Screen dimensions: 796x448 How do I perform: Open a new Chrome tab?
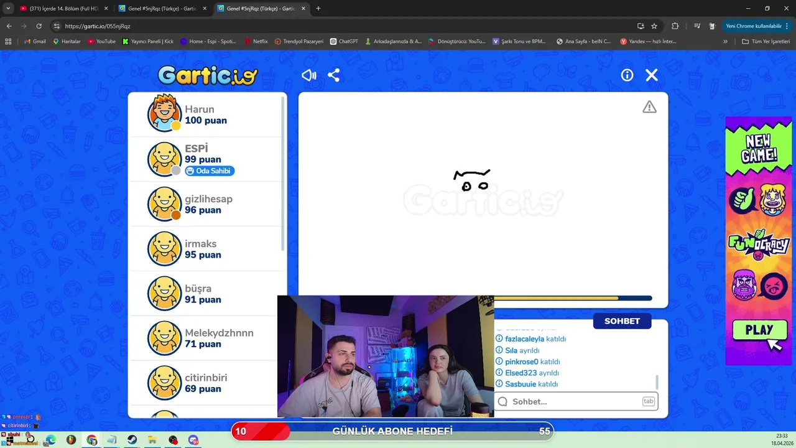[x=318, y=9]
